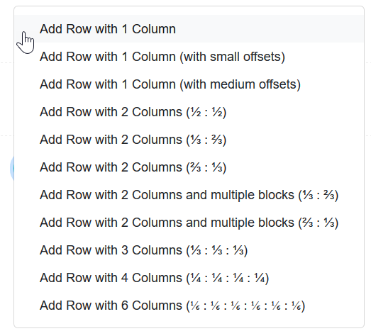371x336 pixels.
Task: Create a row with four quarter columns
Action: pos(189,278)
